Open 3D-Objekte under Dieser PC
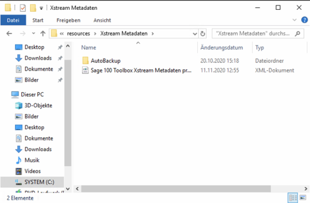Viewport: 310px width, 203px height. pyautogui.click(x=38, y=105)
